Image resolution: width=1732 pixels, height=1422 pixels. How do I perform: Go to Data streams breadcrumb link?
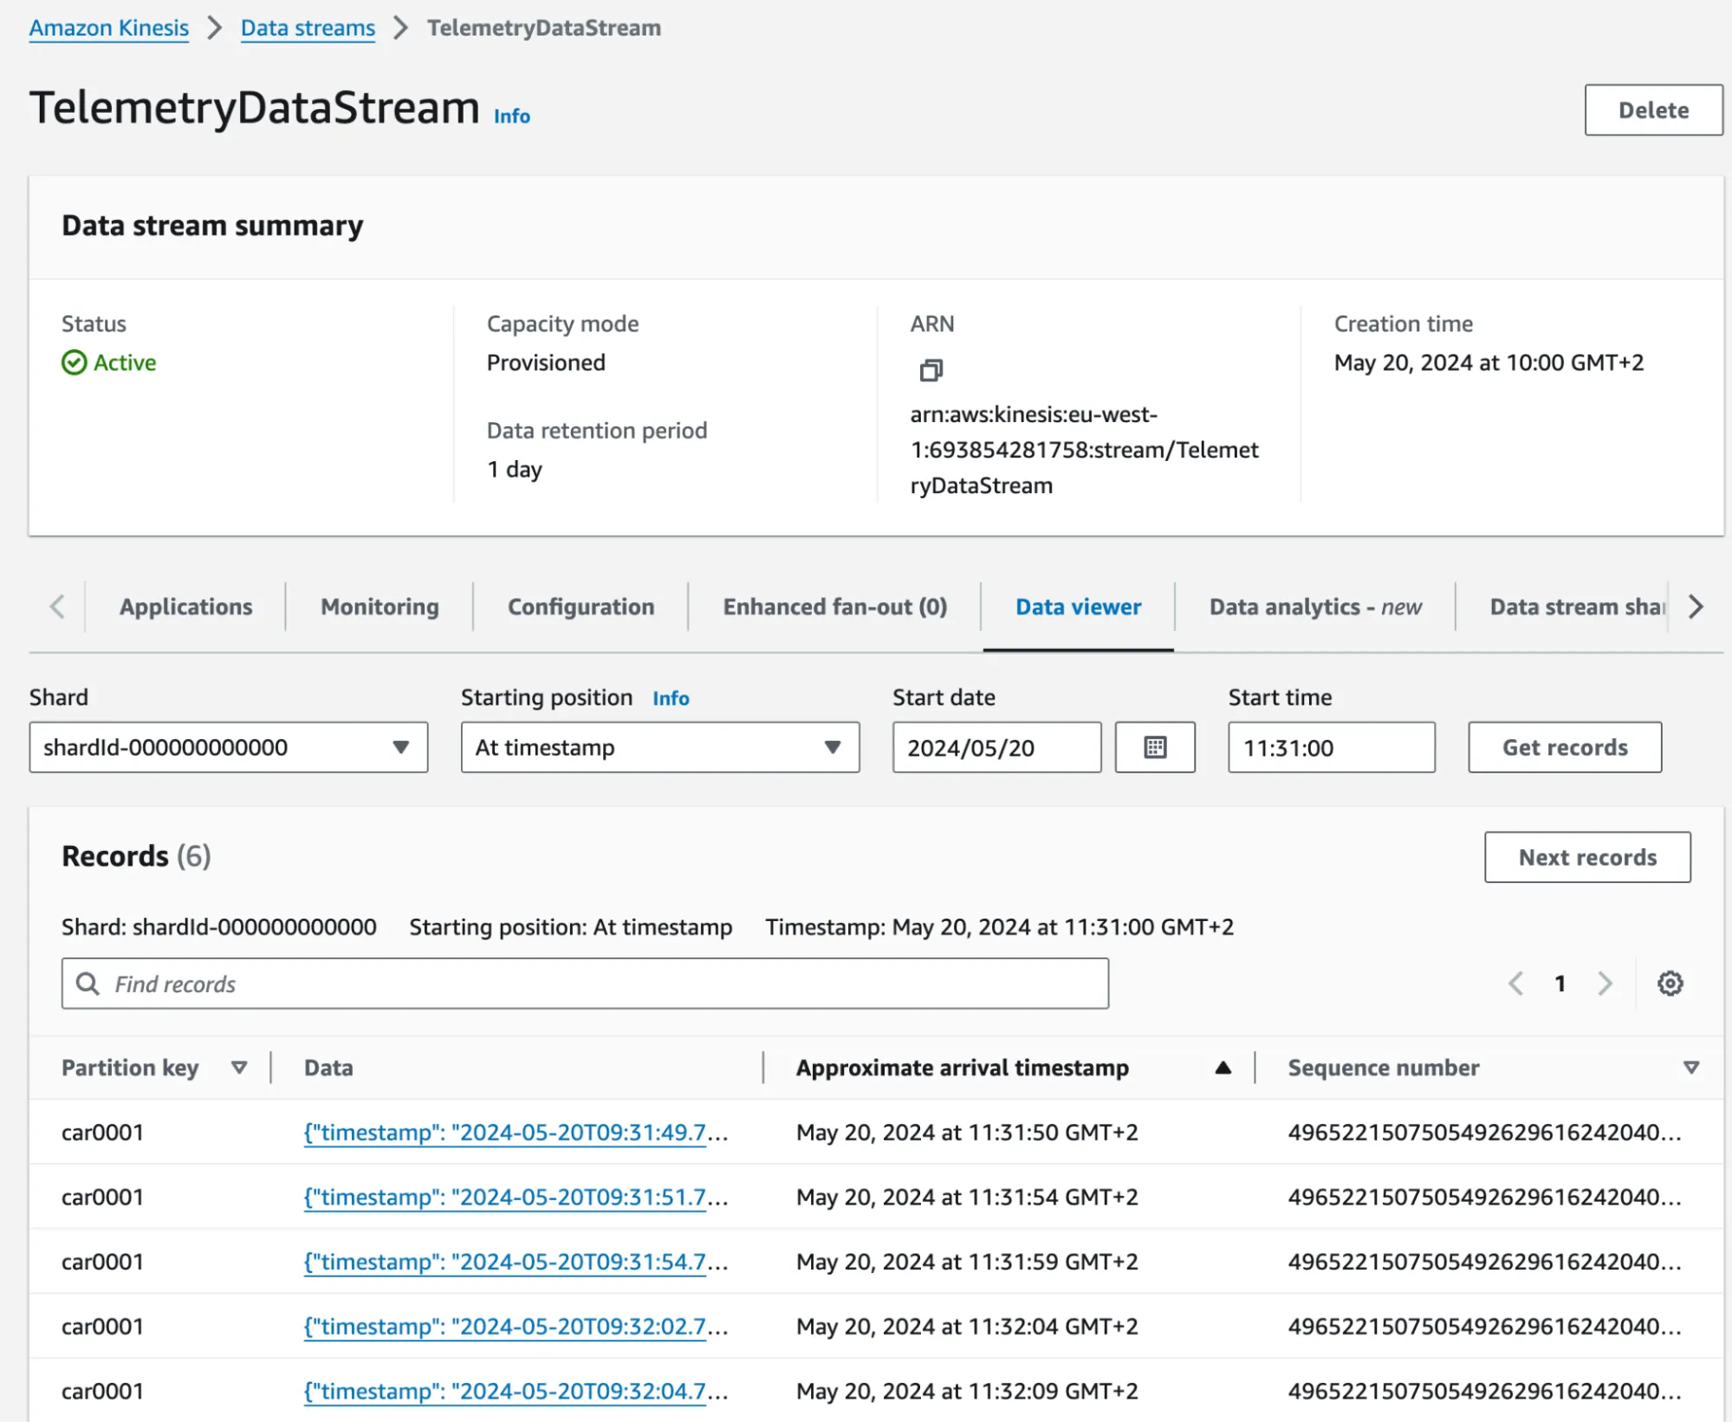(x=308, y=28)
